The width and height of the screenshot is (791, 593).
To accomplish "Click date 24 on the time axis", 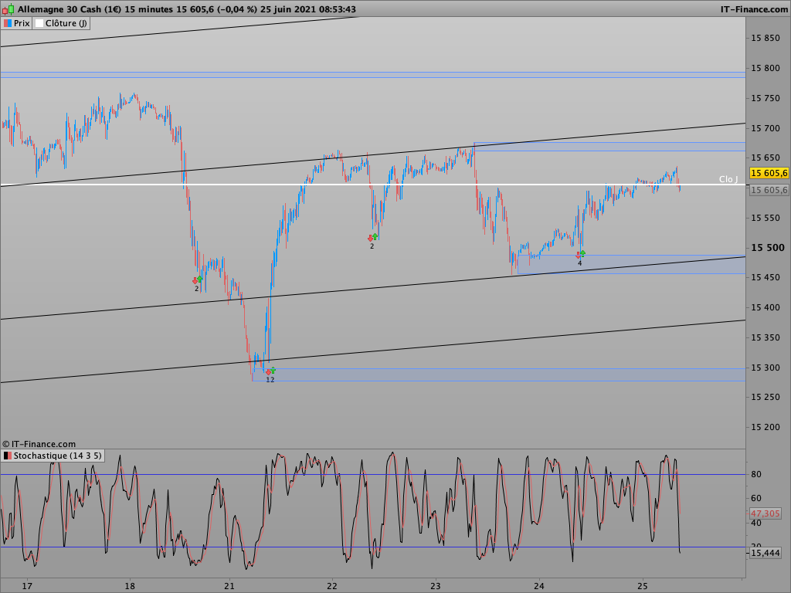I will tap(538, 586).
